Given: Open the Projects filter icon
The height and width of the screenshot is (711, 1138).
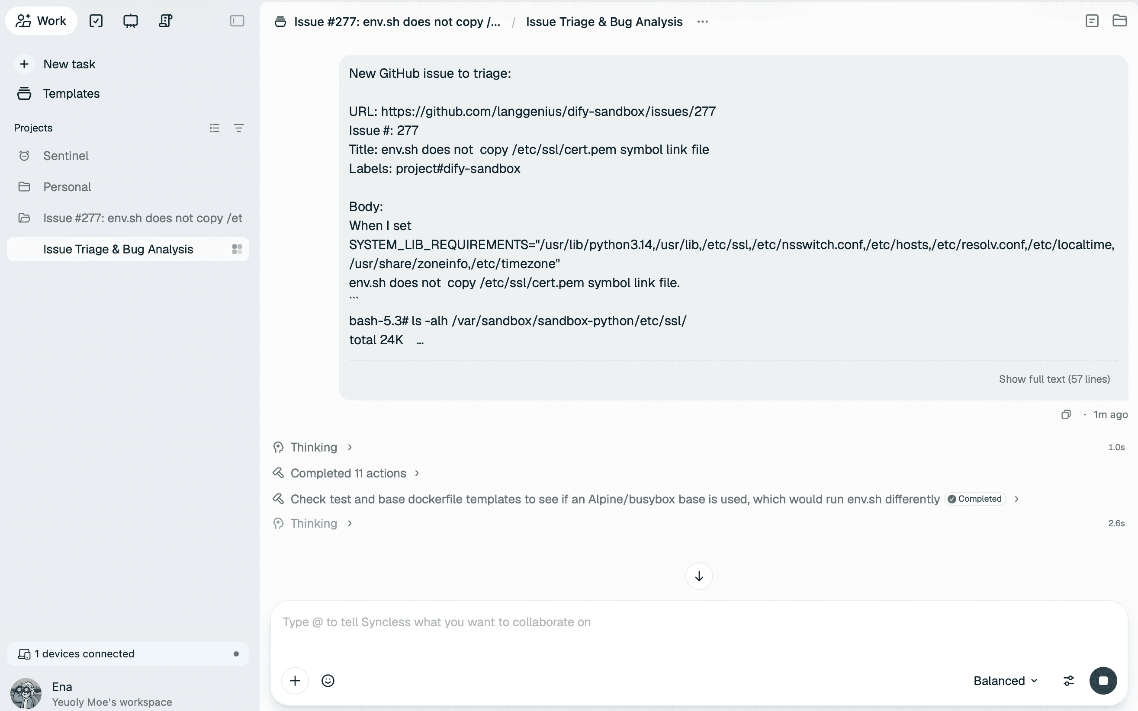Looking at the screenshot, I should pos(239,128).
